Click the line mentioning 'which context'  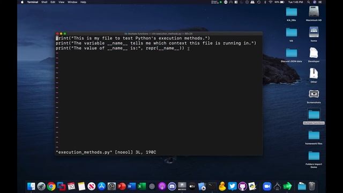click(x=156, y=43)
